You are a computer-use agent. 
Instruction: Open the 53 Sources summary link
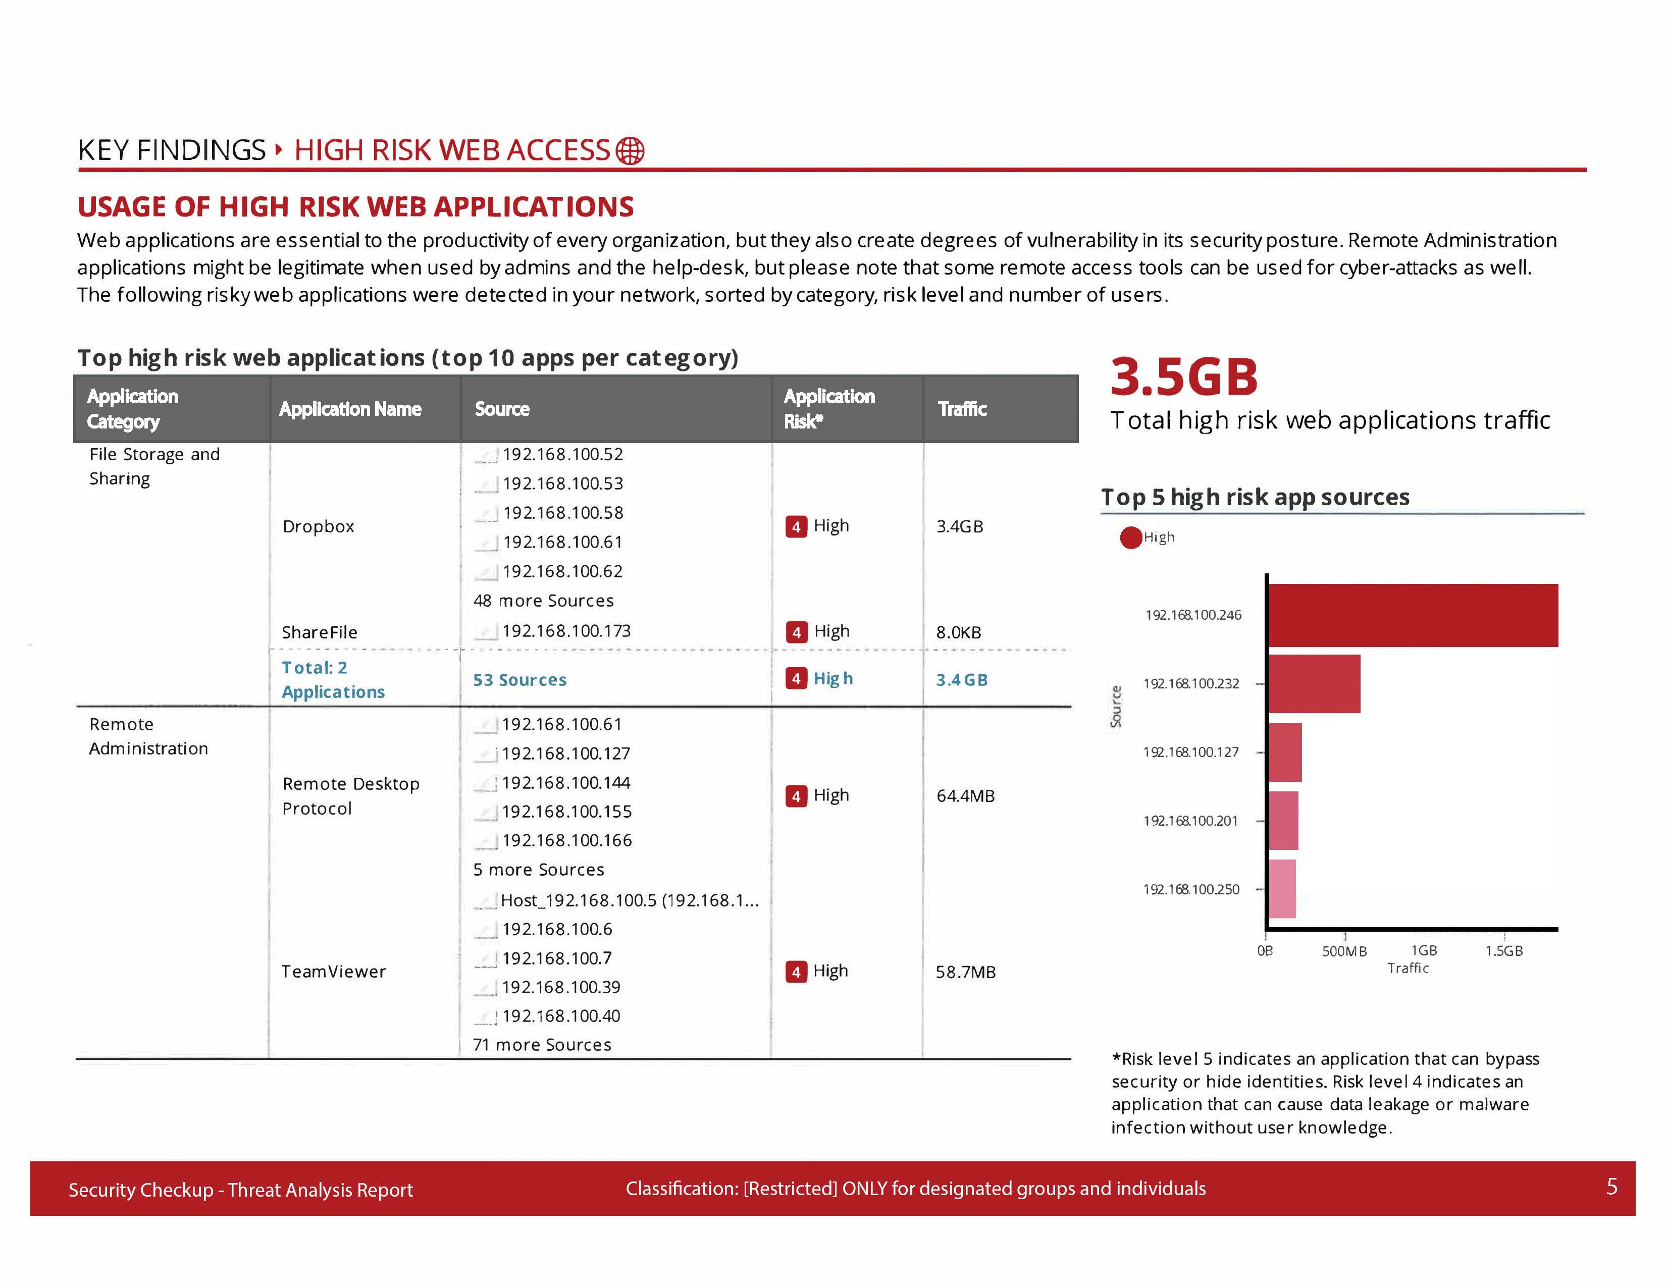click(519, 679)
